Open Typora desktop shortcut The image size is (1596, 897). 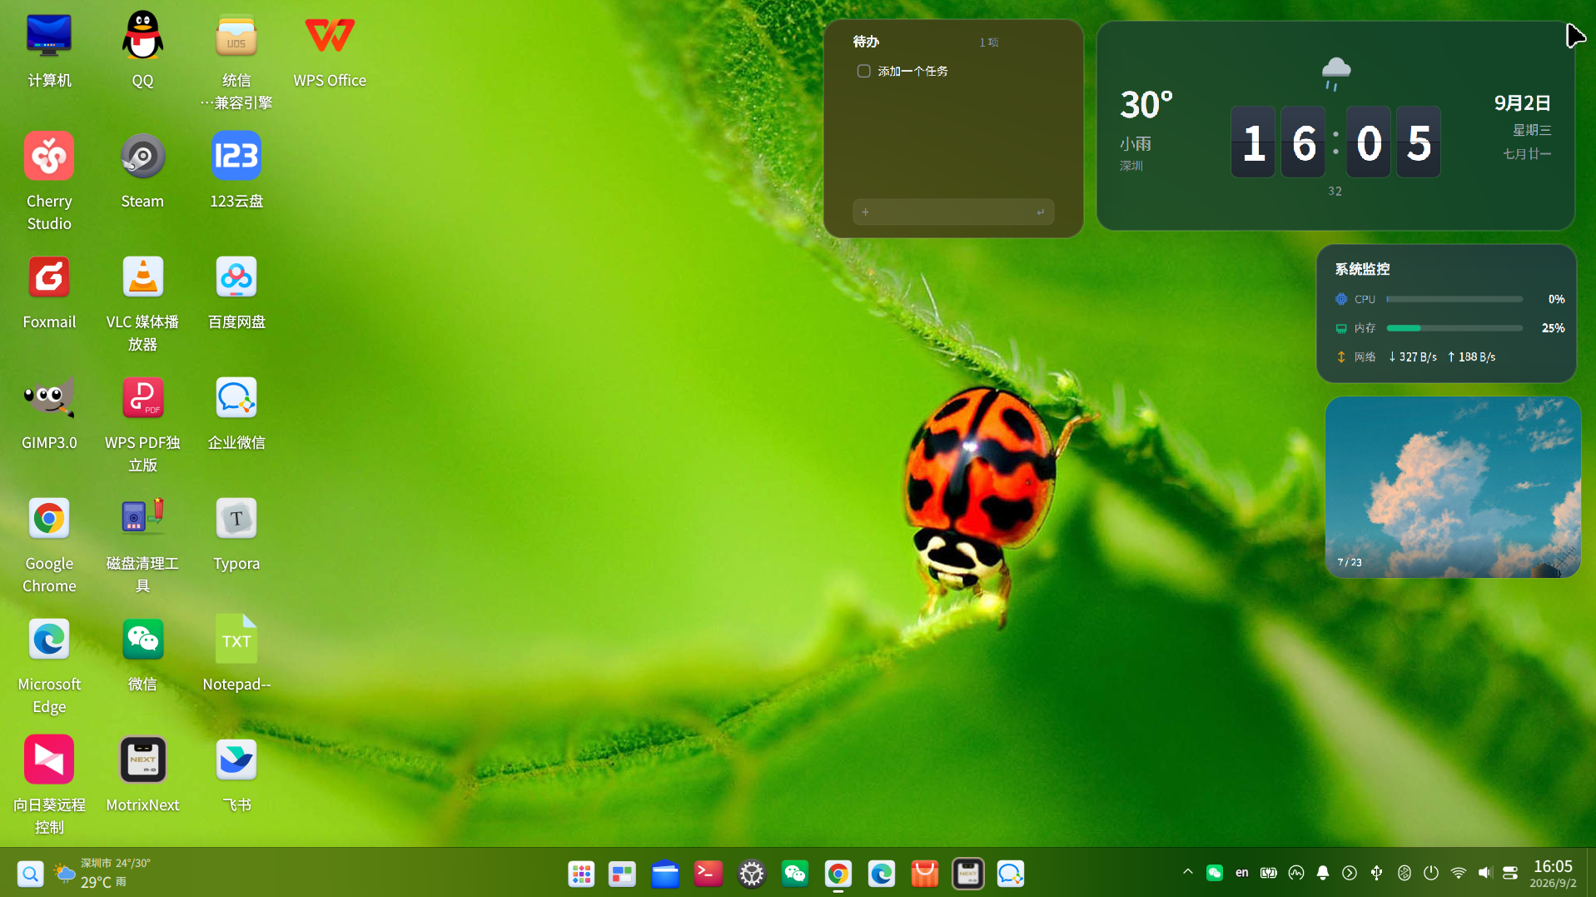236,532
